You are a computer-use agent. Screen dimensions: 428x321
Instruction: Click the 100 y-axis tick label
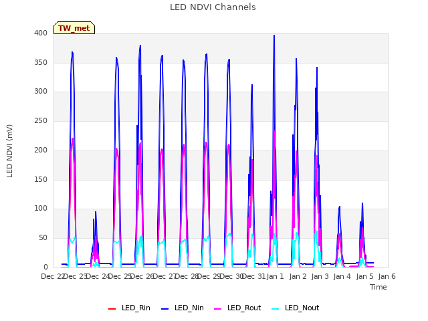click(41, 209)
